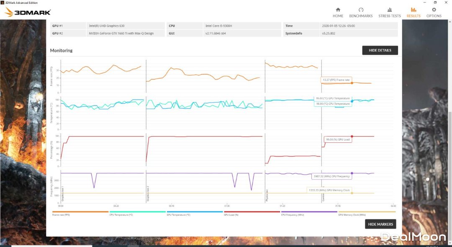This screenshot has width=452, height=247.
Task: Click the HIDE MARKERS button
Action: pyautogui.click(x=380, y=224)
